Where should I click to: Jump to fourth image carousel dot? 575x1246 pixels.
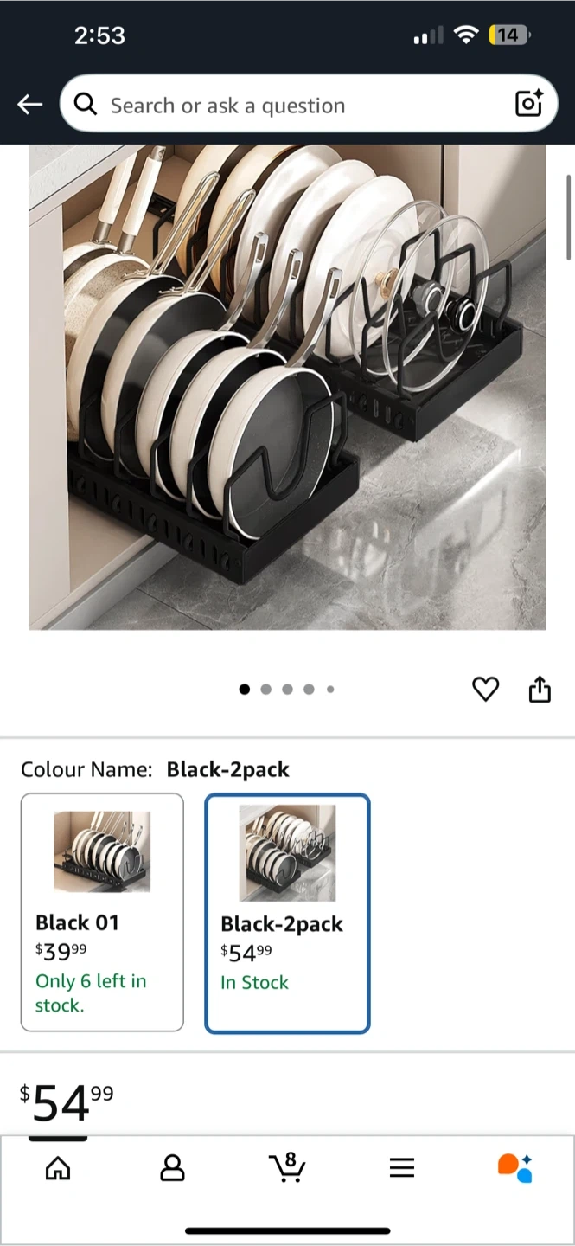pos(309,690)
